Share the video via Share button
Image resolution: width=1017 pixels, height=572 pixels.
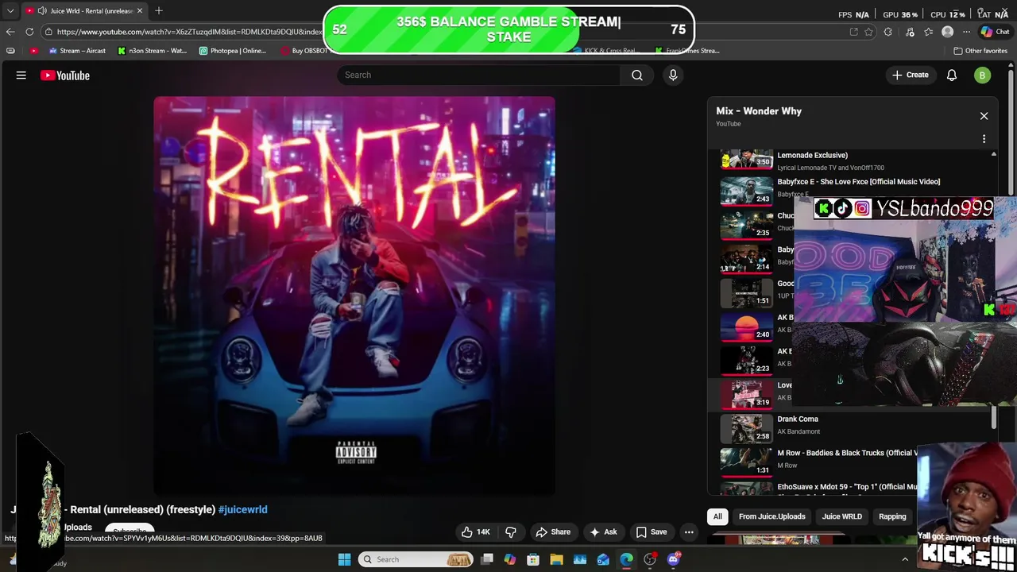coord(553,532)
